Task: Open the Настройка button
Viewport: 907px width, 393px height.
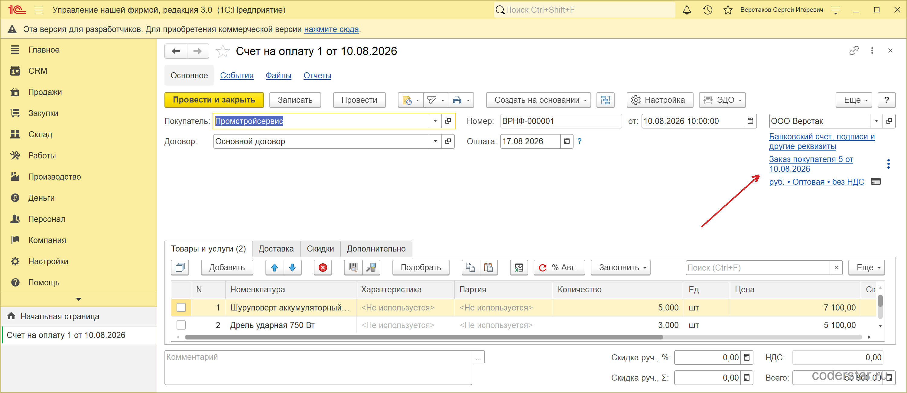Action: pos(660,100)
